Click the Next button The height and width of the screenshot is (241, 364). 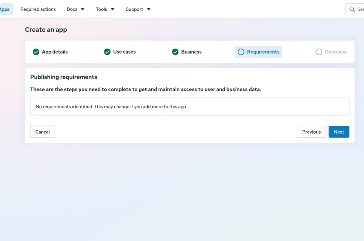point(339,132)
